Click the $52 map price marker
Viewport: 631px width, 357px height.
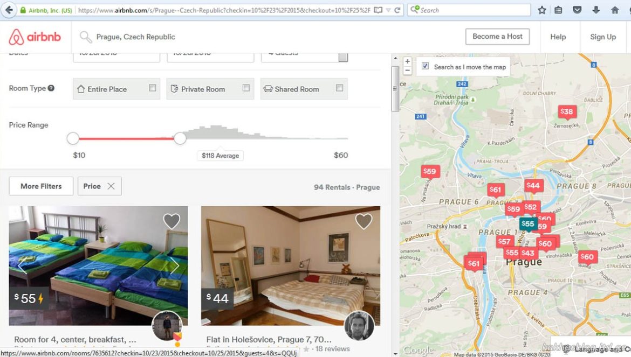[530, 207]
